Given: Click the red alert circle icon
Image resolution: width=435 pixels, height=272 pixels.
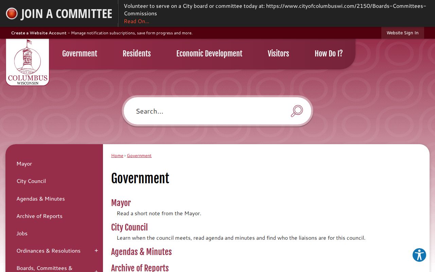Looking at the screenshot, I should click(12, 14).
